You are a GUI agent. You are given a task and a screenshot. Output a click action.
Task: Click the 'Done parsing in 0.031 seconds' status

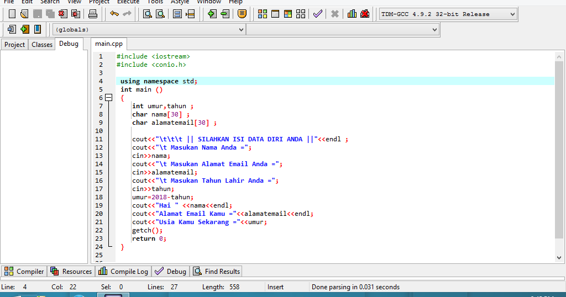click(355, 287)
